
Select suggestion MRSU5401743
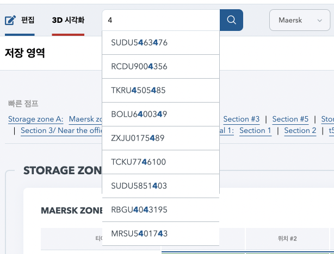pos(139,233)
